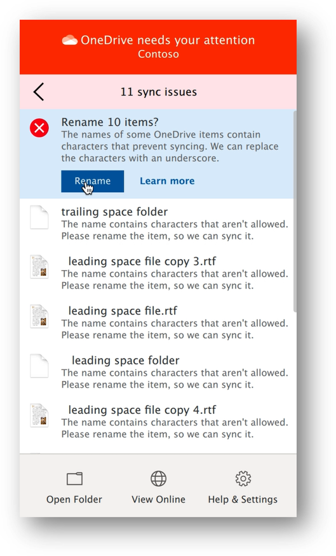Select the trailing space folder file icon
Image resolution: width=336 pixels, height=556 pixels.
tap(39, 217)
